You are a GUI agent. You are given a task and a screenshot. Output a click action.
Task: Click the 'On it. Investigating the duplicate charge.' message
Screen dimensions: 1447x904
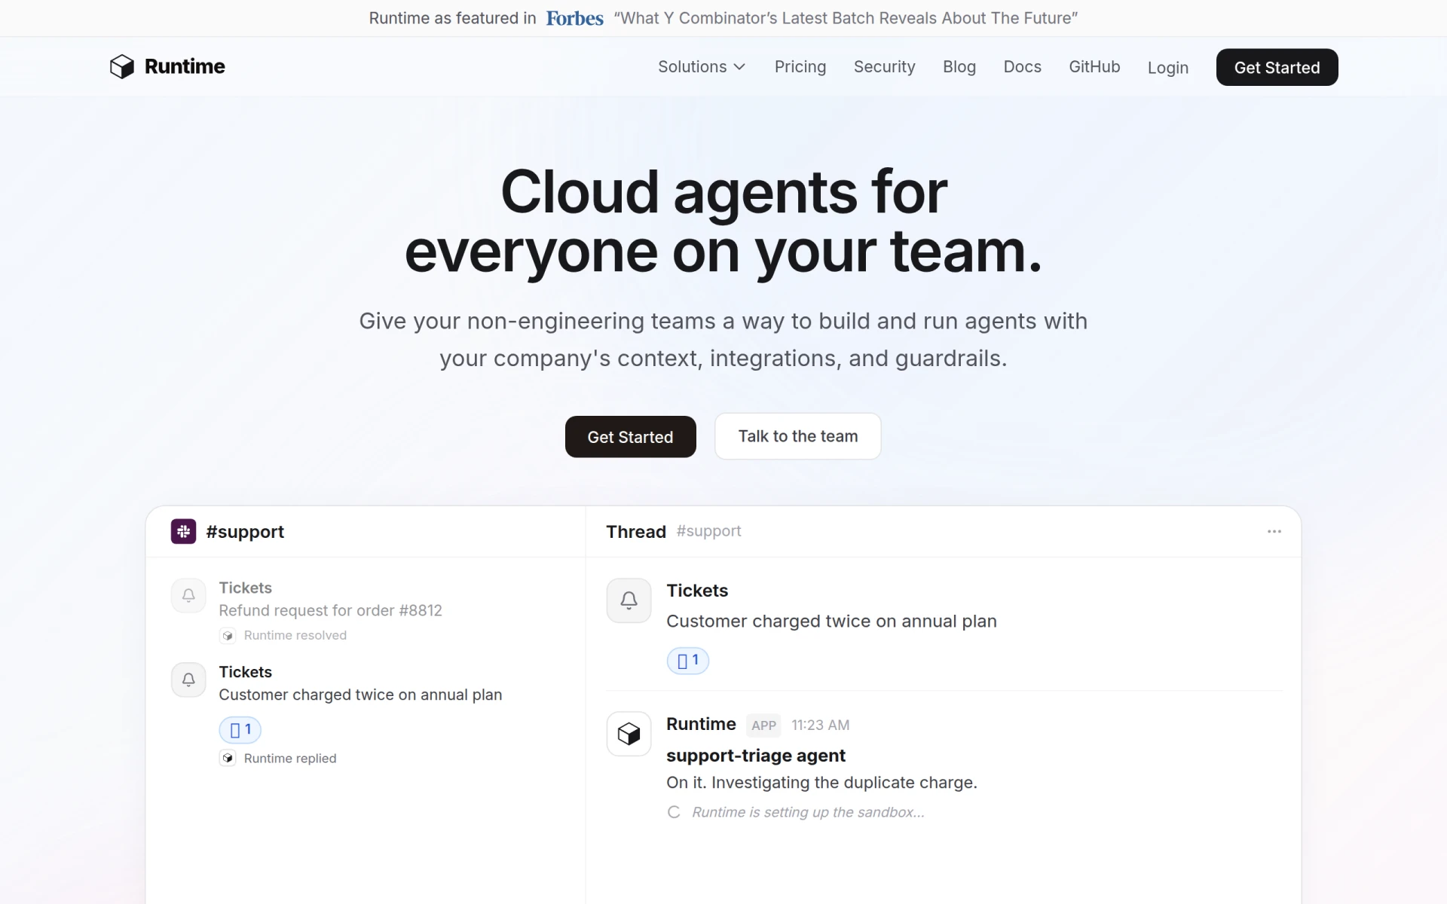821,783
